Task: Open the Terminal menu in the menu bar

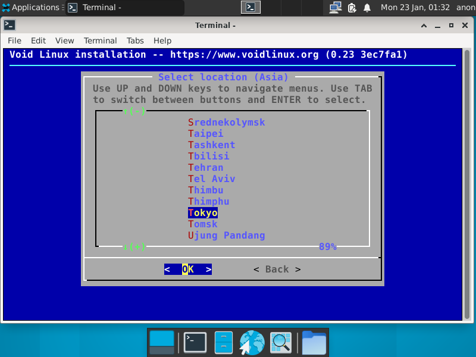Action: (100, 40)
